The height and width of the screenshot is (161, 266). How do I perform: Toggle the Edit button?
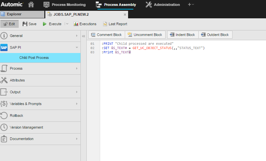10,24
